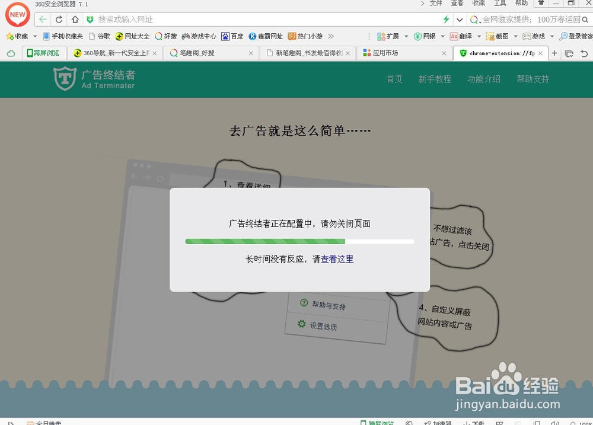Open 功能介绍 in page navigation
593x425 pixels.
(484, 79)
